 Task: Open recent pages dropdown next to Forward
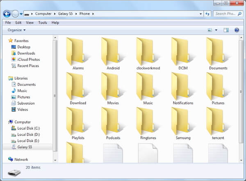coord(21,14)
